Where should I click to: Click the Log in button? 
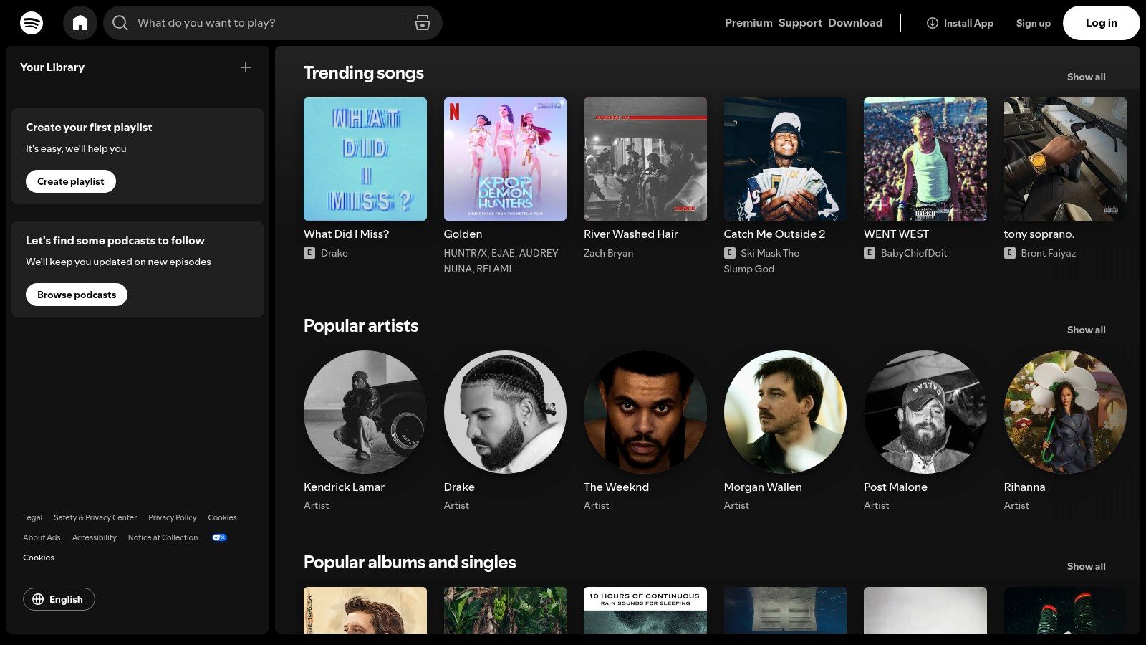(x=1102, y=23)
